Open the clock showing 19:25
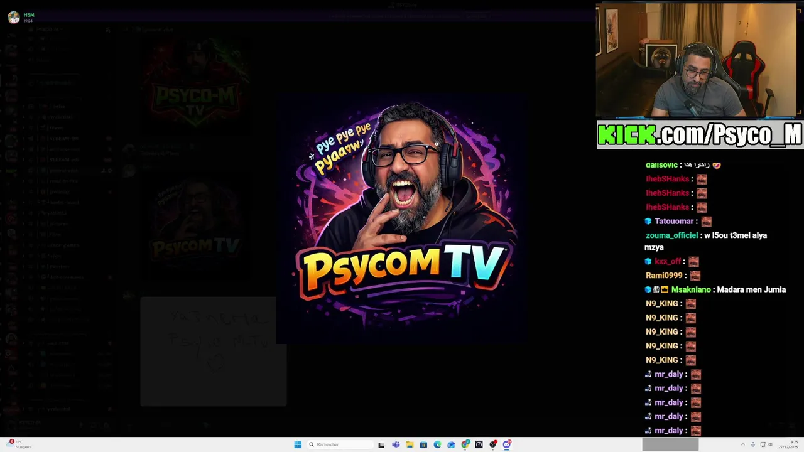This screenshot has width=804, height=452. click(789, 444)
